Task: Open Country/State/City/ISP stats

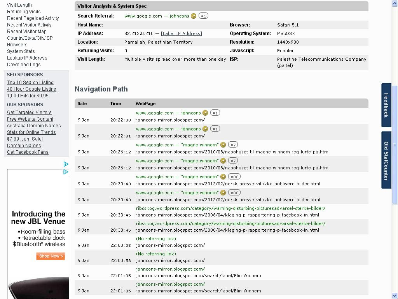Action: (x=30, y=38)
